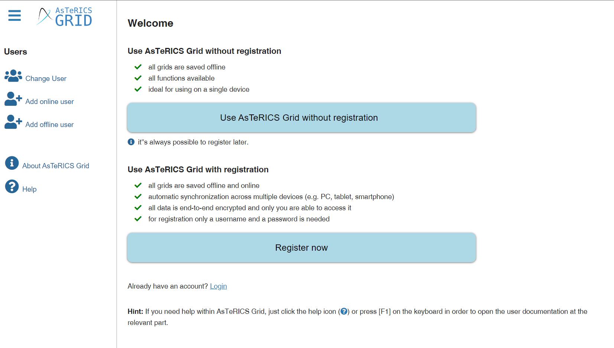
Task: Click the Change User group icon
Action: pos(13,76)
